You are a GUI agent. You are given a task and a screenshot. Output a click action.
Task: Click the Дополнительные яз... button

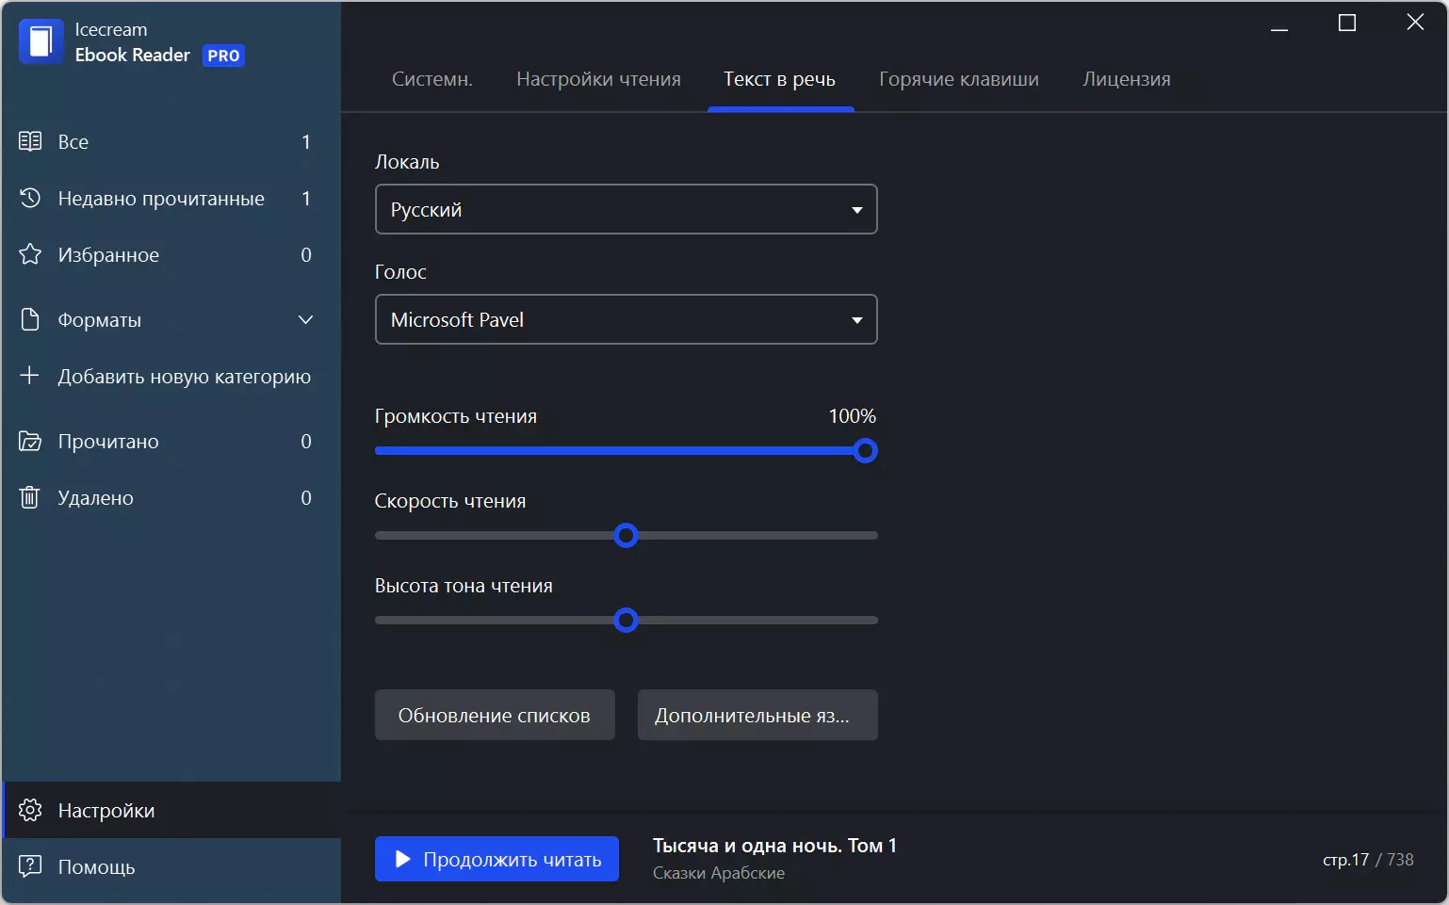tap(757, 715)
